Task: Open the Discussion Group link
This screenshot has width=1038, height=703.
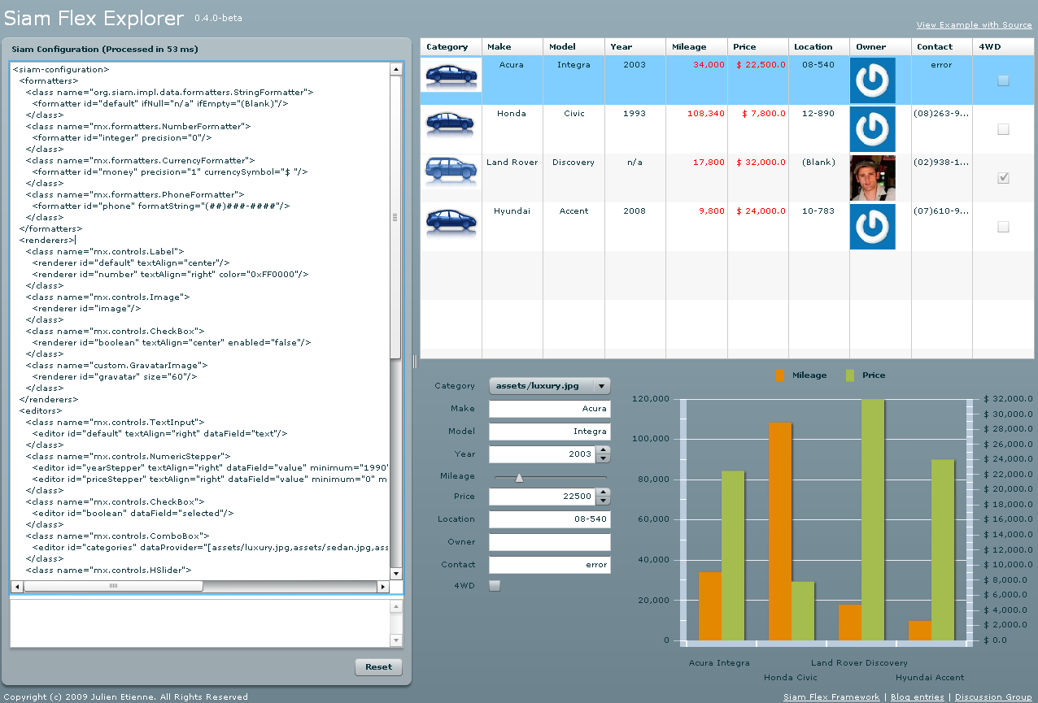Action: pos(993,697)
